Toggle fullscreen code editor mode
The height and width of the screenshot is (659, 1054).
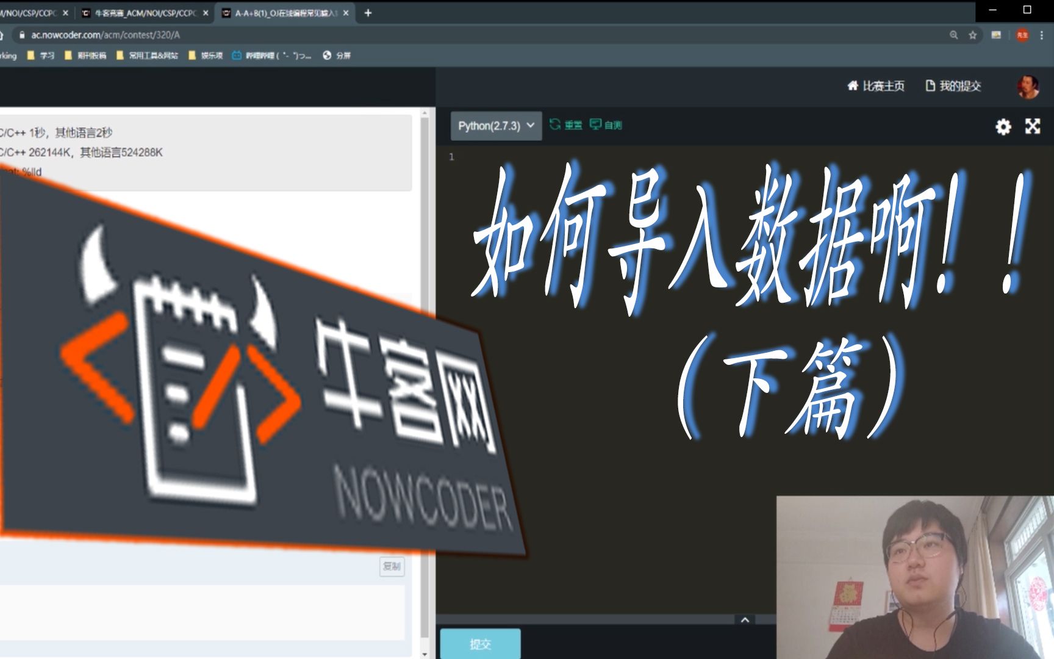pyautogui.click(x=1032, y=126)
